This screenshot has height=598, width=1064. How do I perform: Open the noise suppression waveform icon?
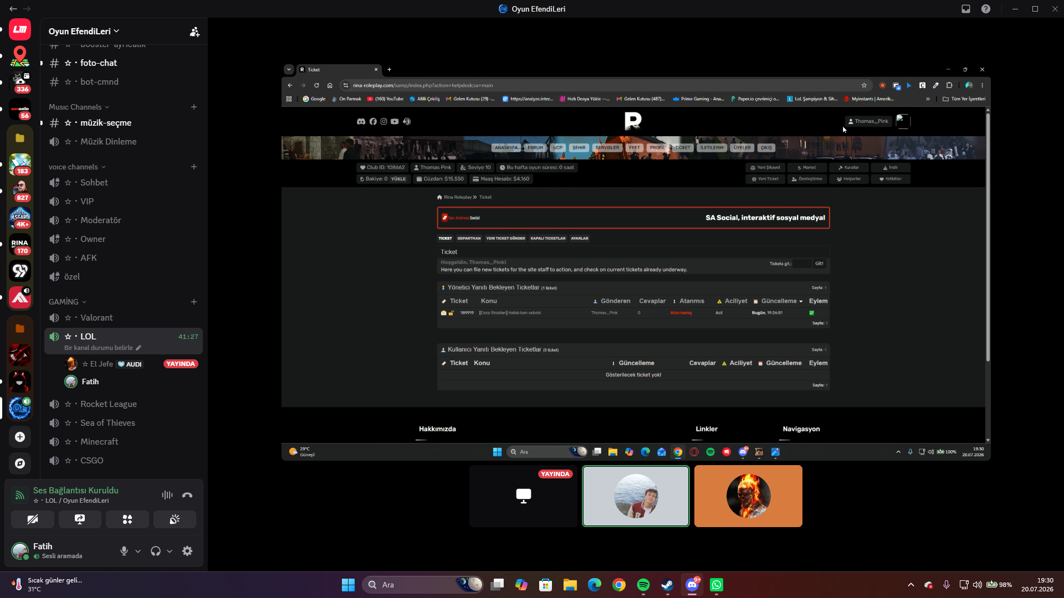[167, 495]
